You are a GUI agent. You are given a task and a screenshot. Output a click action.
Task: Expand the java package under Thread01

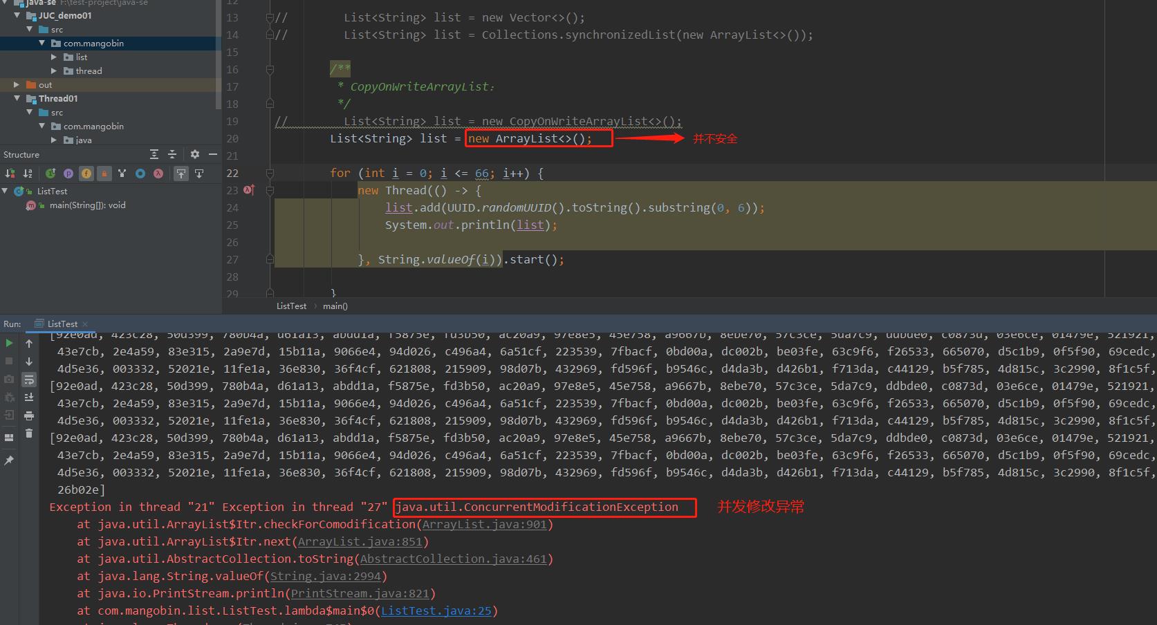(54, 140)
